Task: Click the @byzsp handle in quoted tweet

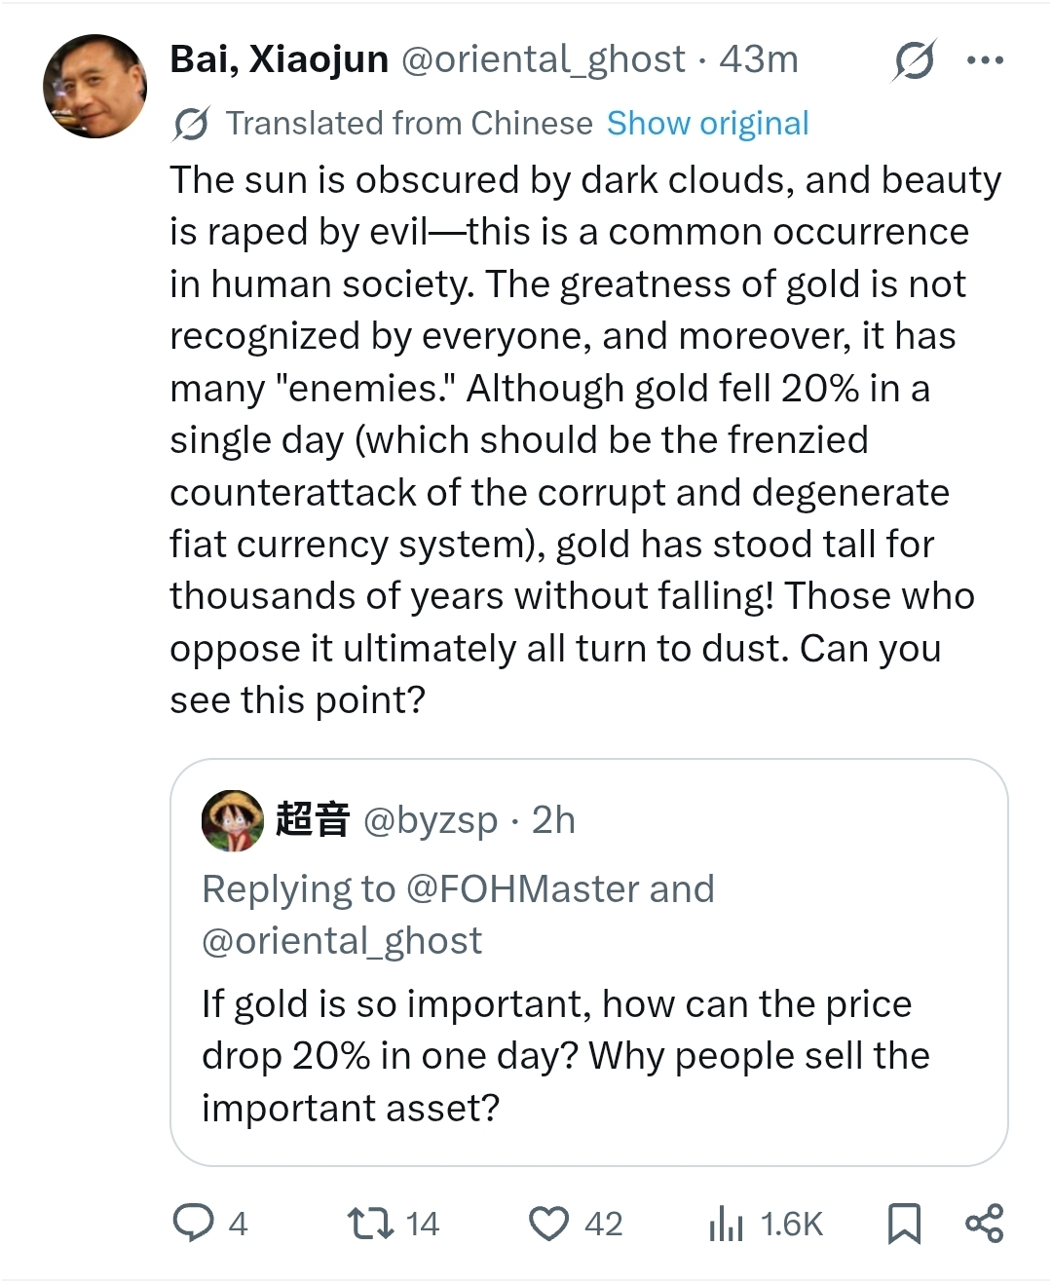Action: (430, 820)
